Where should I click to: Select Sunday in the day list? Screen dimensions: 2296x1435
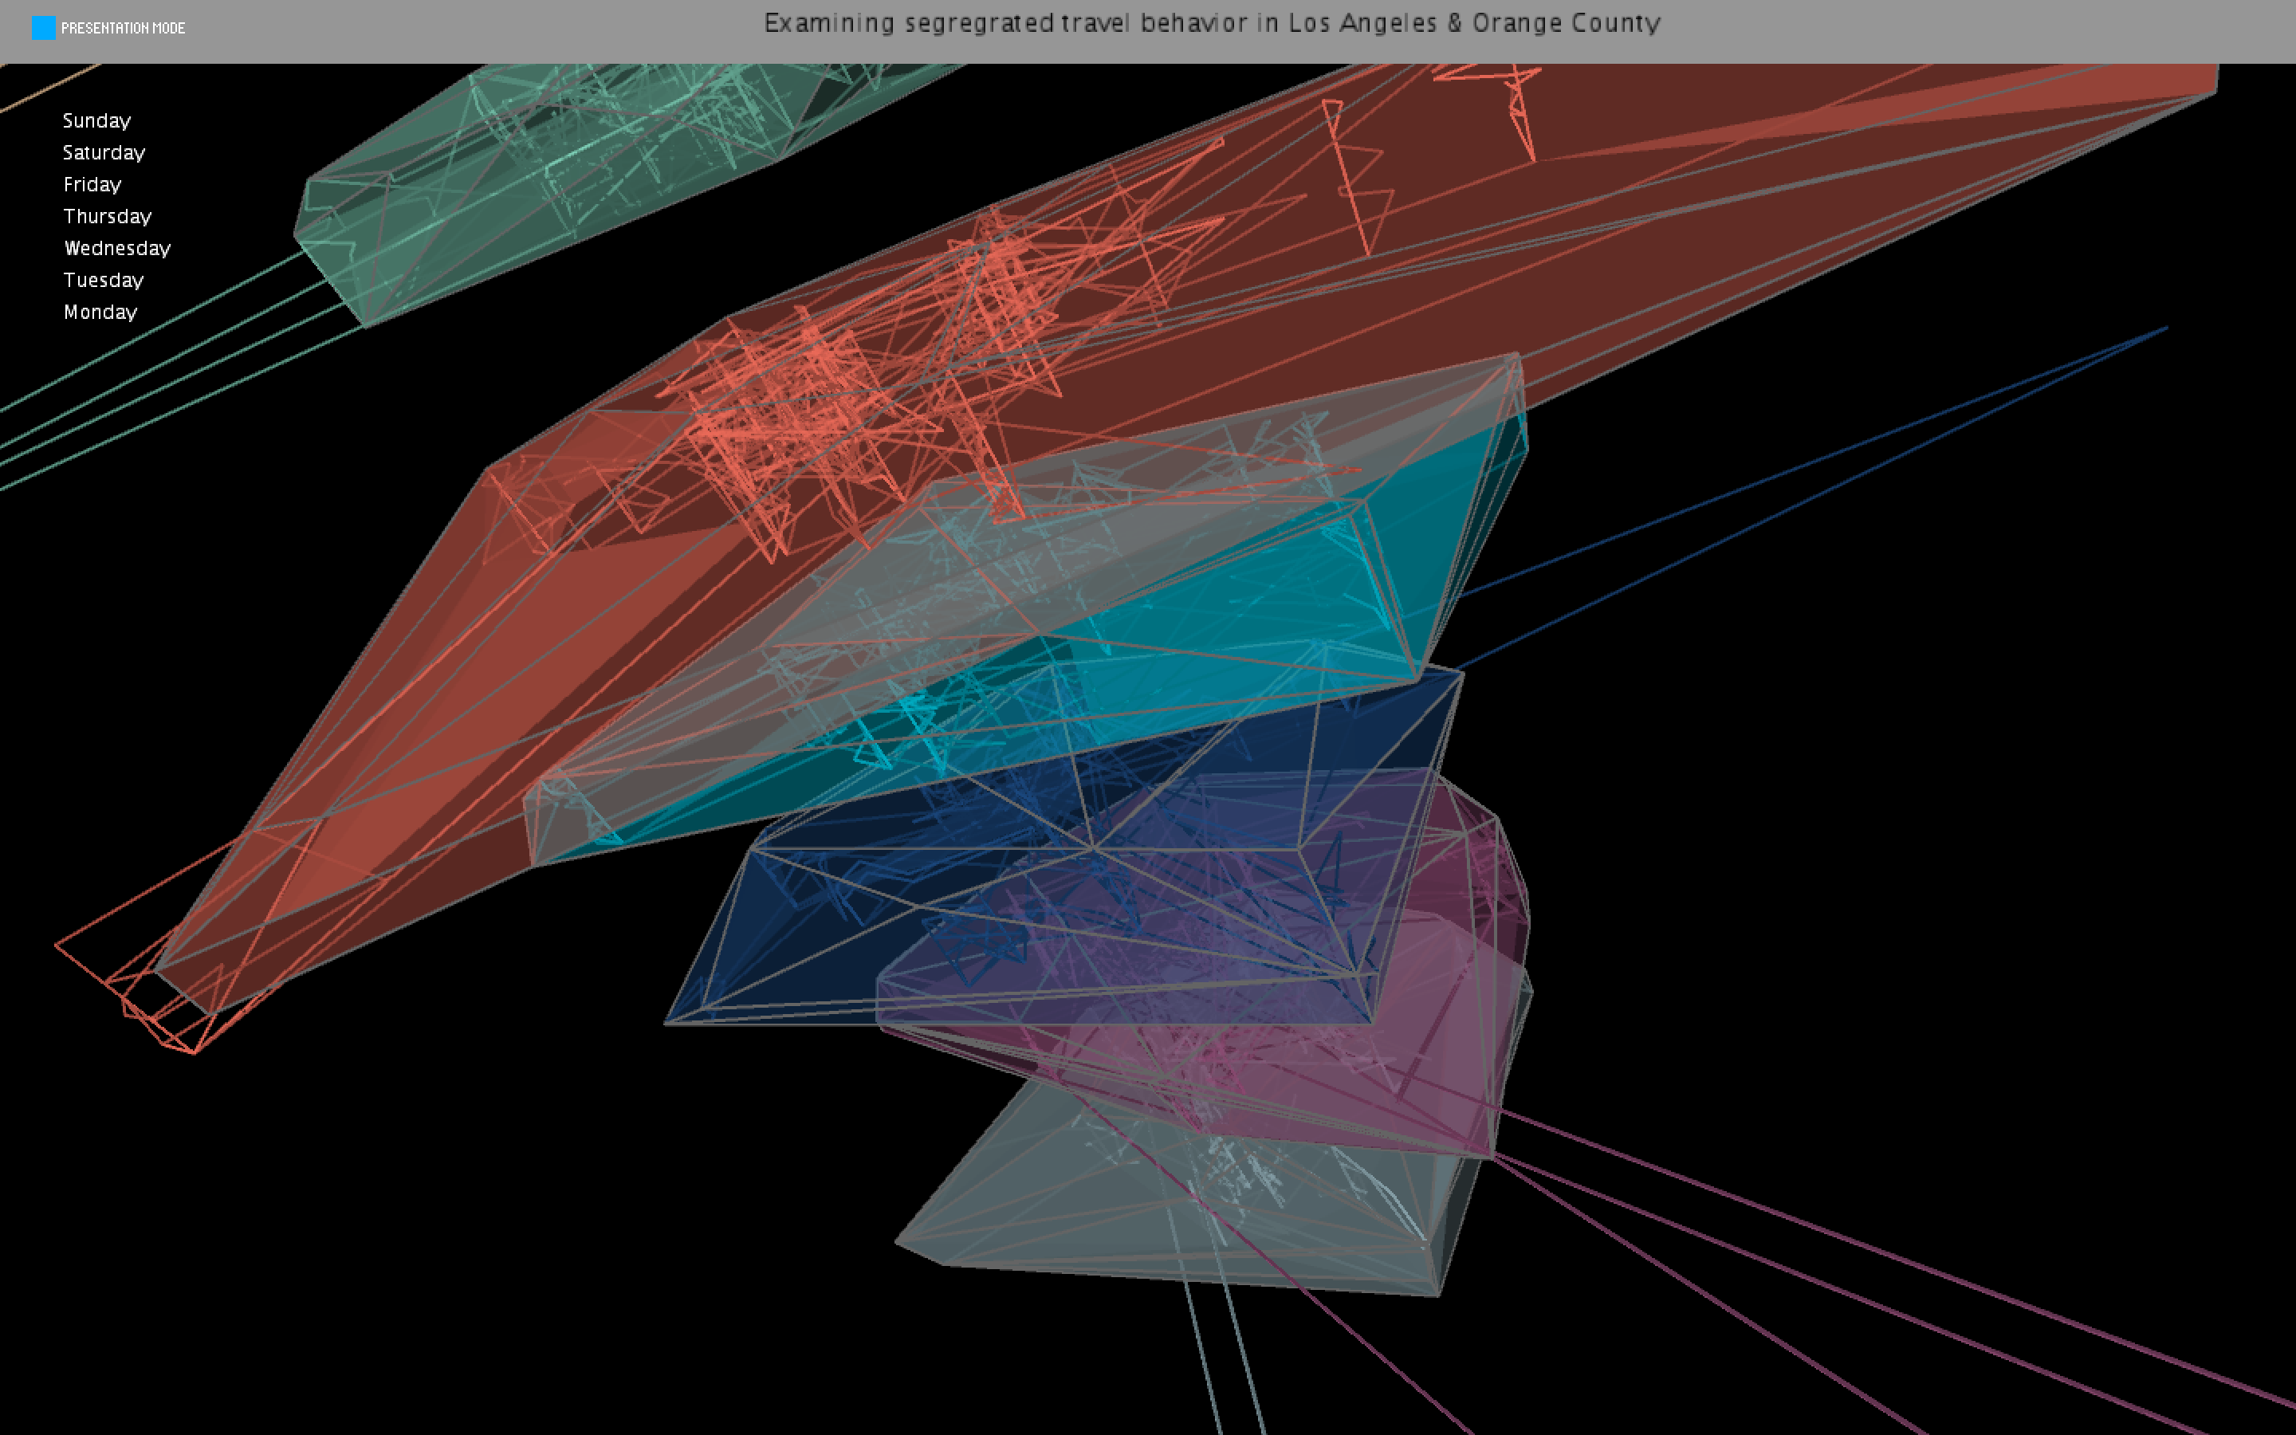click(x=96, y=120)
